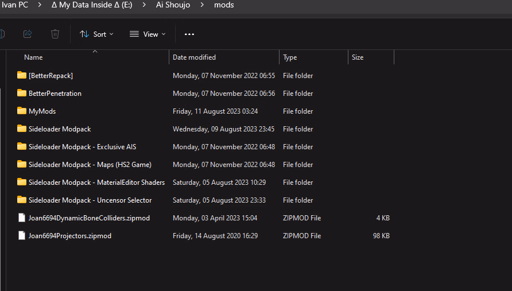Select the Joan6694Projectors.zipmod file icon
Image resolution: width=512 pixels, height=291 pixels.
[22, 236]
